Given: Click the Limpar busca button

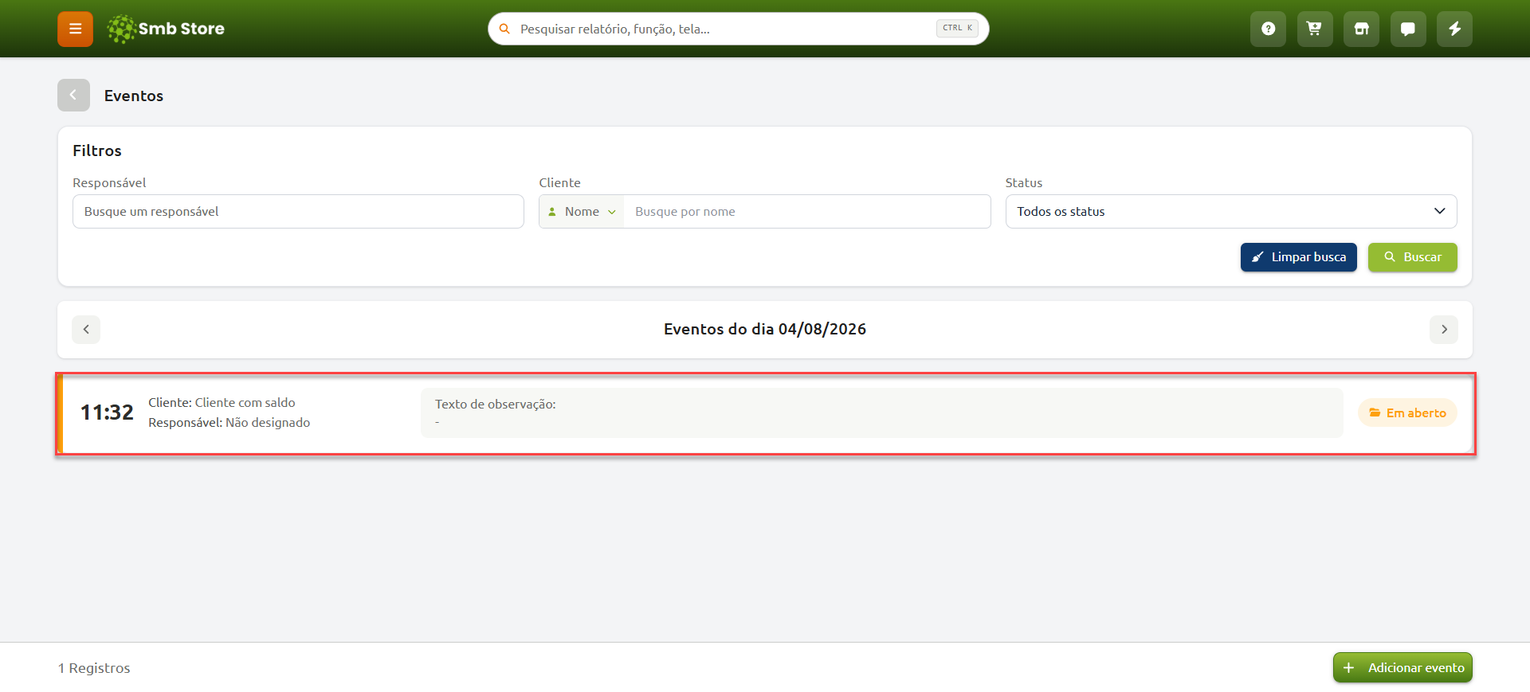Looking at the screenshot, I should (x=1298, y=257).
